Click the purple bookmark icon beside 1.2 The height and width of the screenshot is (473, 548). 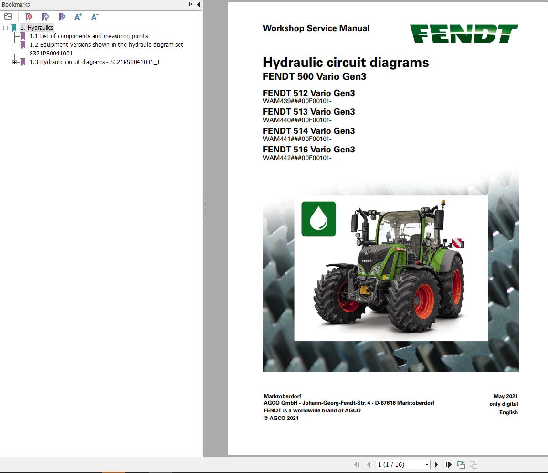coord(23,45)
